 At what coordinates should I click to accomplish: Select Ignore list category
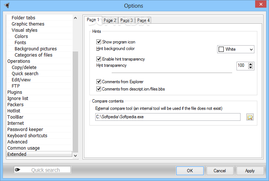39,98
